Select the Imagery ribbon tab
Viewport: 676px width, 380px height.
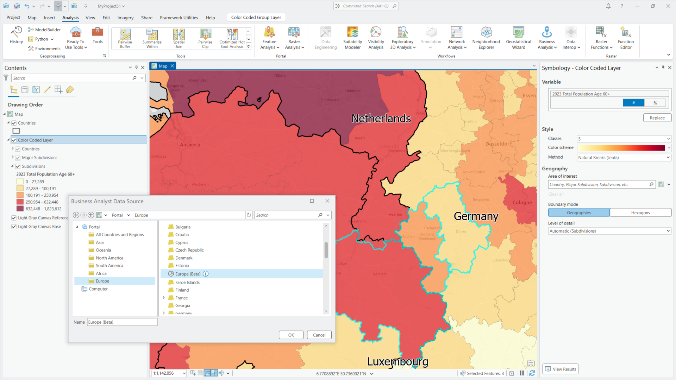(x=125, y=18)
